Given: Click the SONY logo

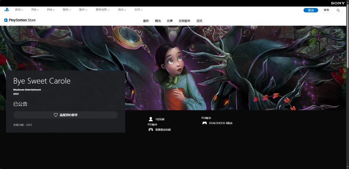Looking at the screenshot, I should [x=338, y=3].
